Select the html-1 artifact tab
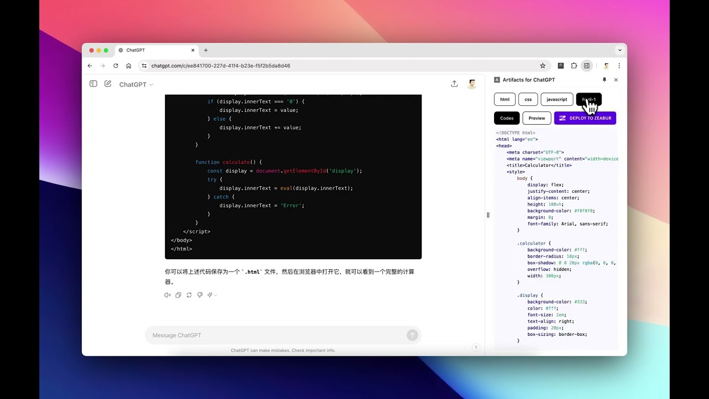Viewport: 709px width, 399px height. tap(589, 99)
